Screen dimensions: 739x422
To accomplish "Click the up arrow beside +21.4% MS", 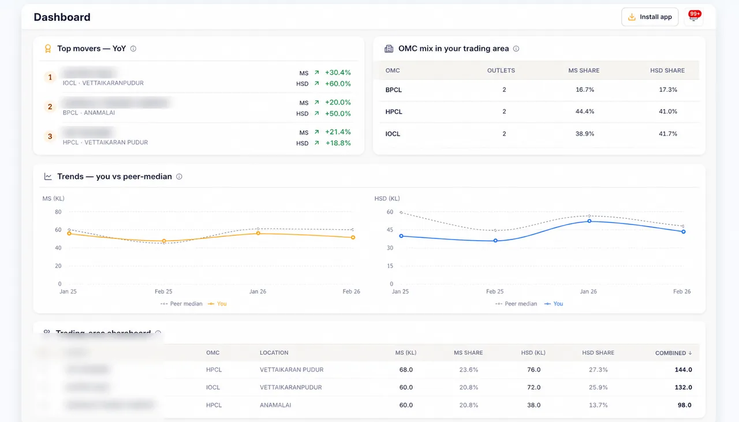I will pyautogui.click(x=316, y=132).
